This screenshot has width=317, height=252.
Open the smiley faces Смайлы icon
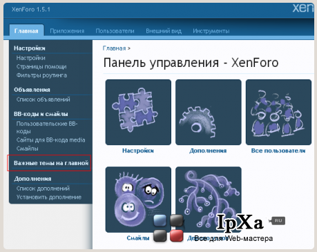click(138, 200)
